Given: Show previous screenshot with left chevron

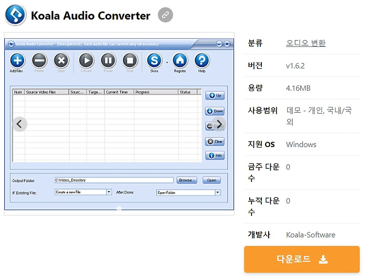Looking at the screenshot, I should coord(19,124).
